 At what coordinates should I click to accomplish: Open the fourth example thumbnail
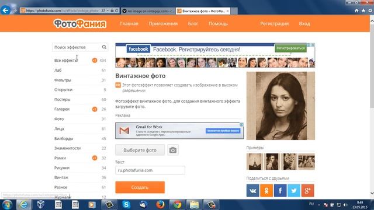(x=306, y=162)
